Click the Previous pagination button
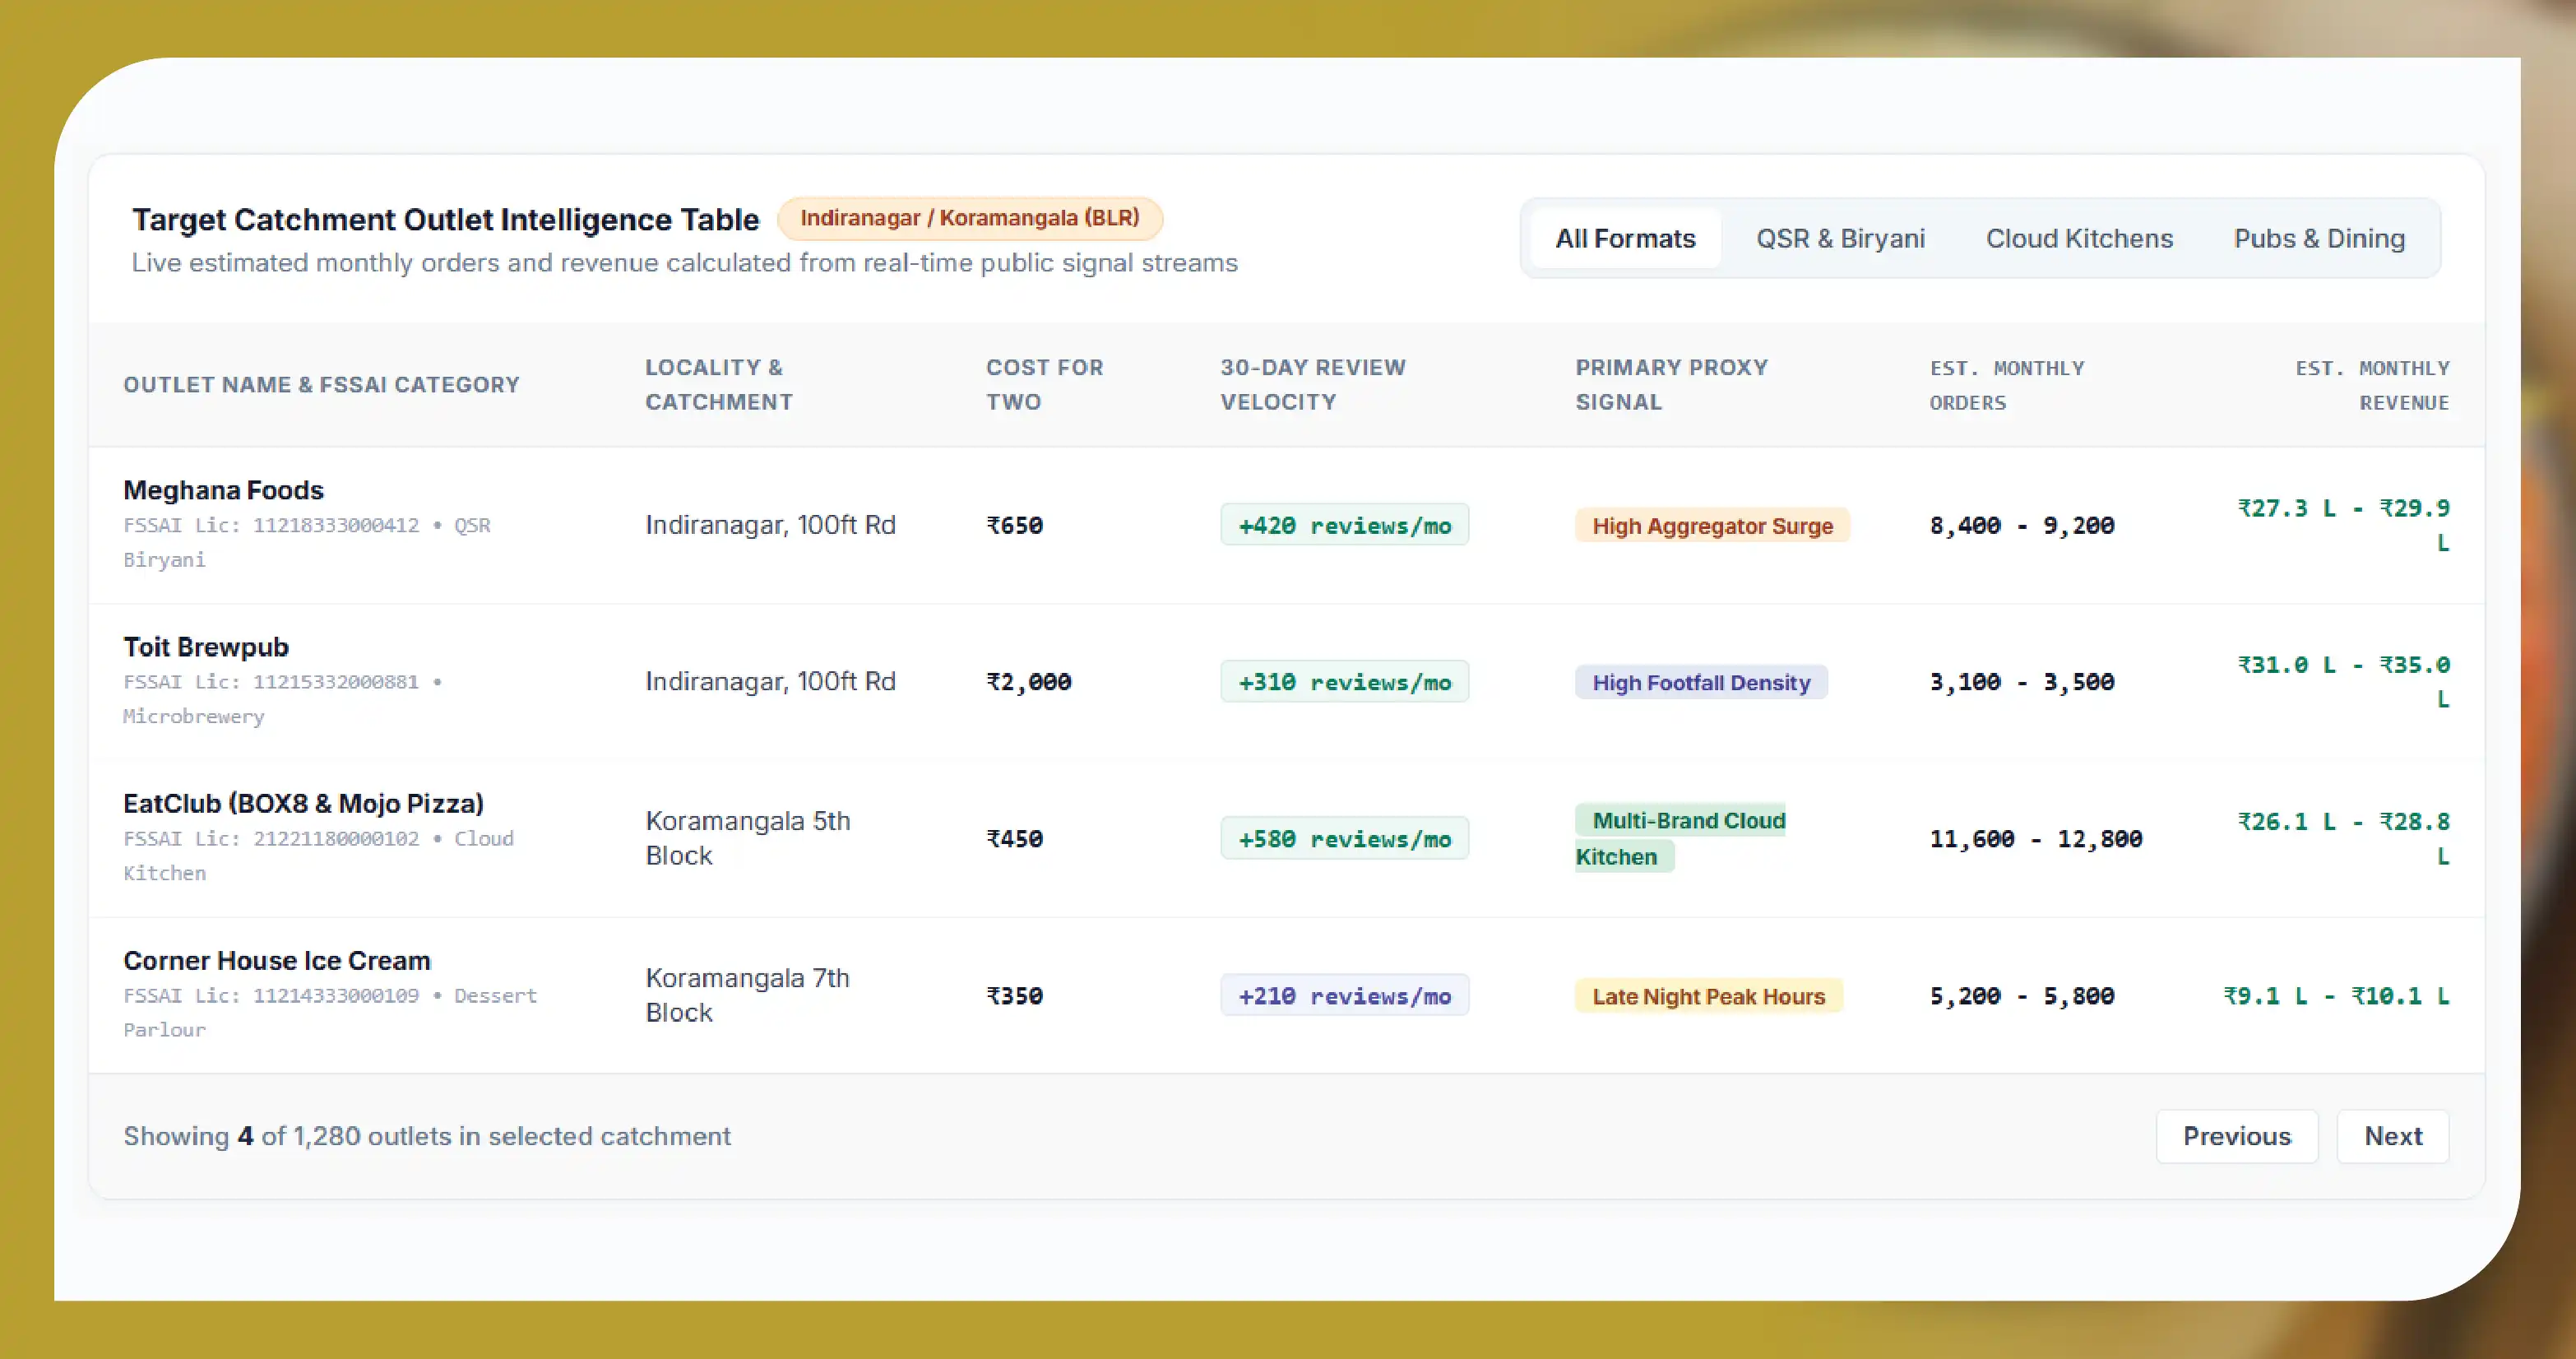The width and height of the screenshot is (2576, 1359). point(2236,1136)
